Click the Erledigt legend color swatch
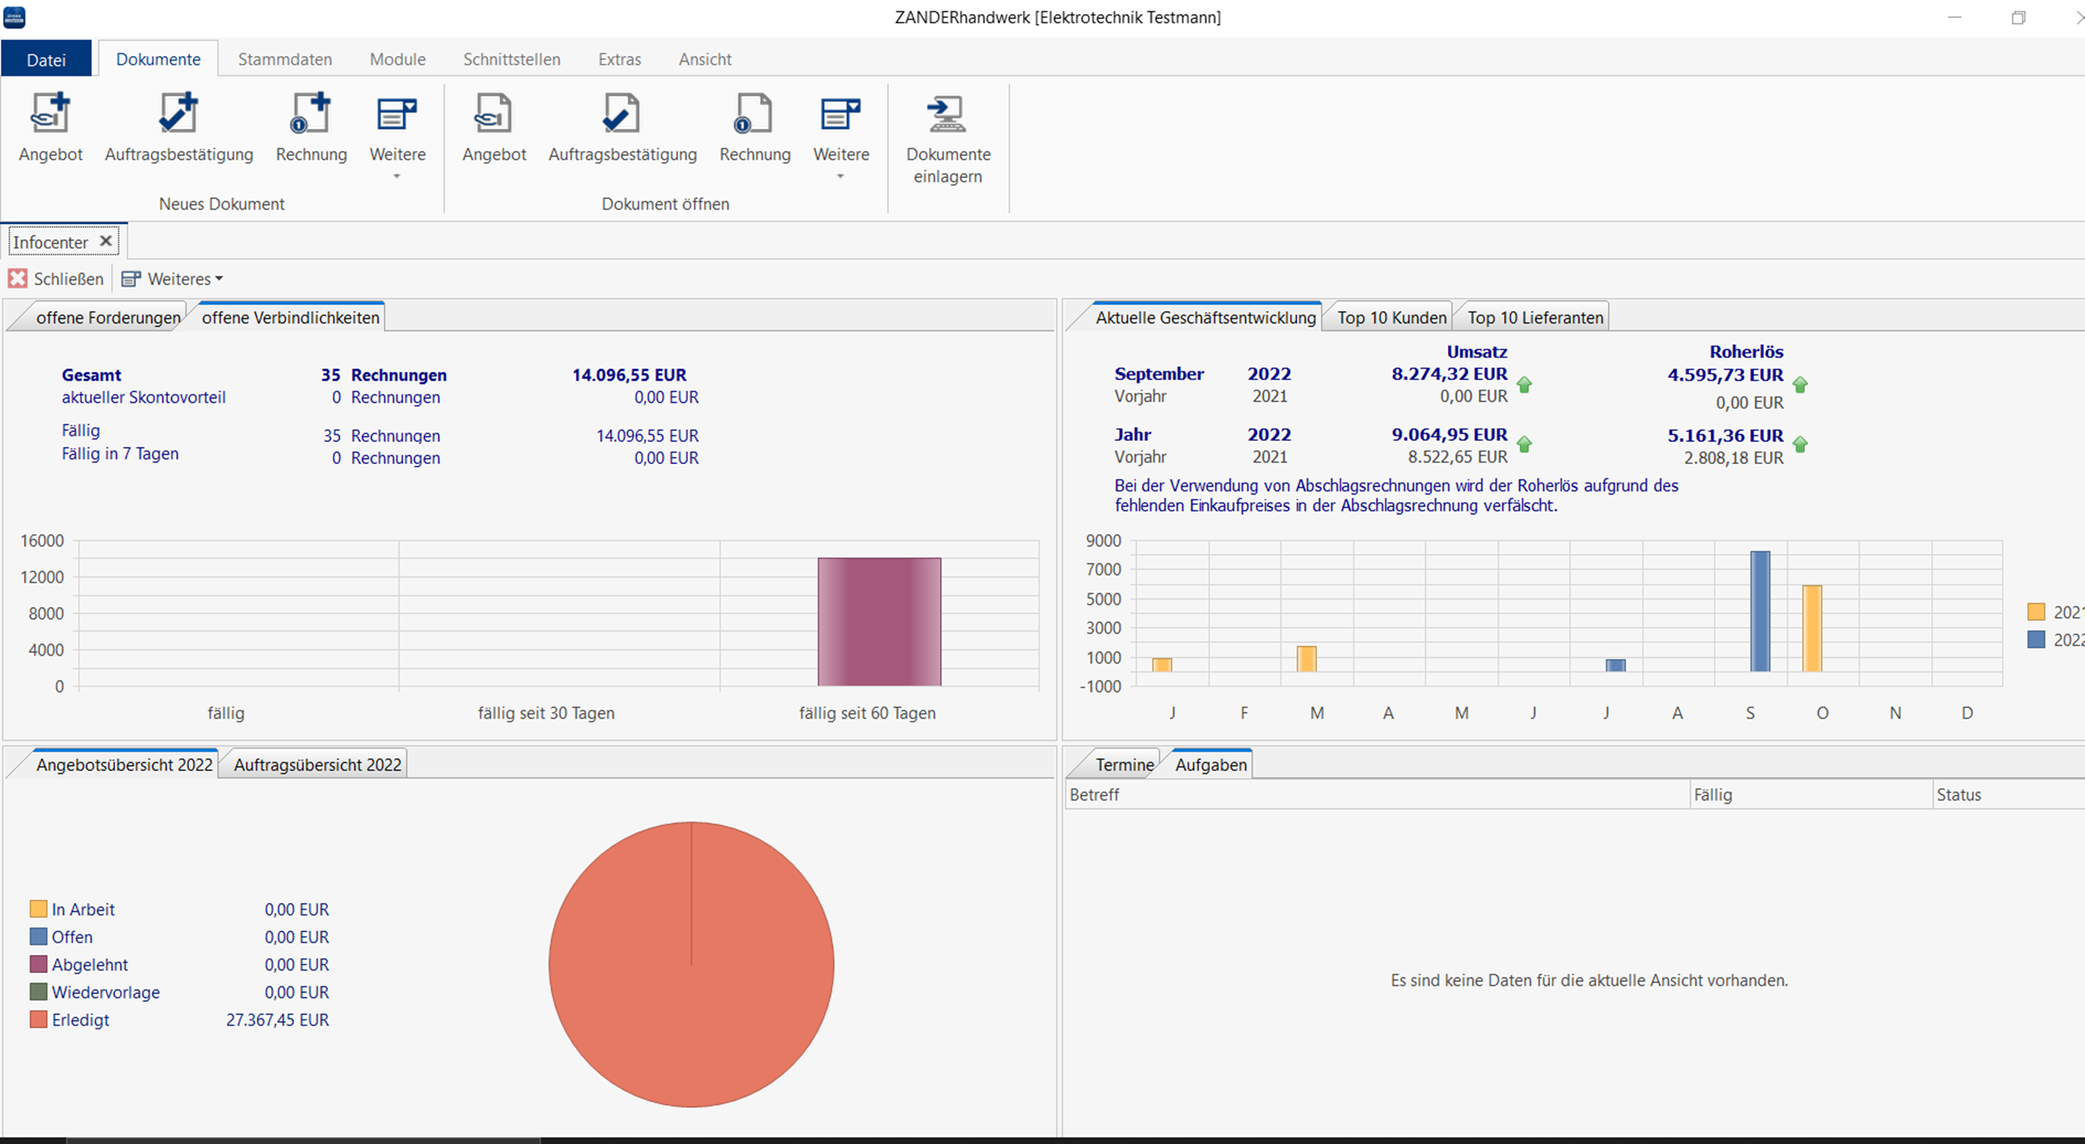The image size is (2085, 1144). [38, 1020]
